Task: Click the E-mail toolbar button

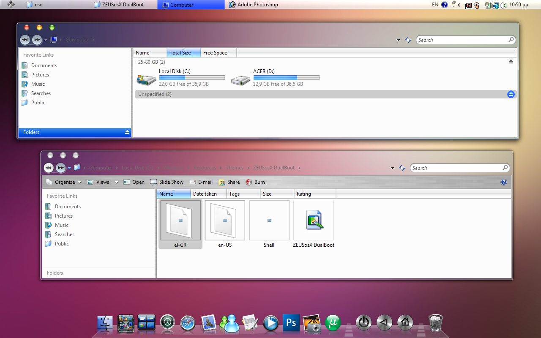Action: tap(201, 182)
